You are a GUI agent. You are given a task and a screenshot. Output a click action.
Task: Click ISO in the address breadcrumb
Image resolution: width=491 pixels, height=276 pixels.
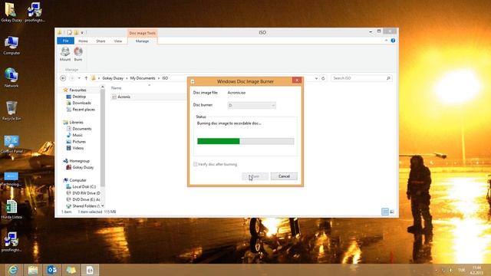coord(165,78)
